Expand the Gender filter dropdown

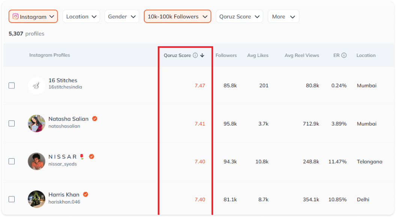tap(122, 16)
